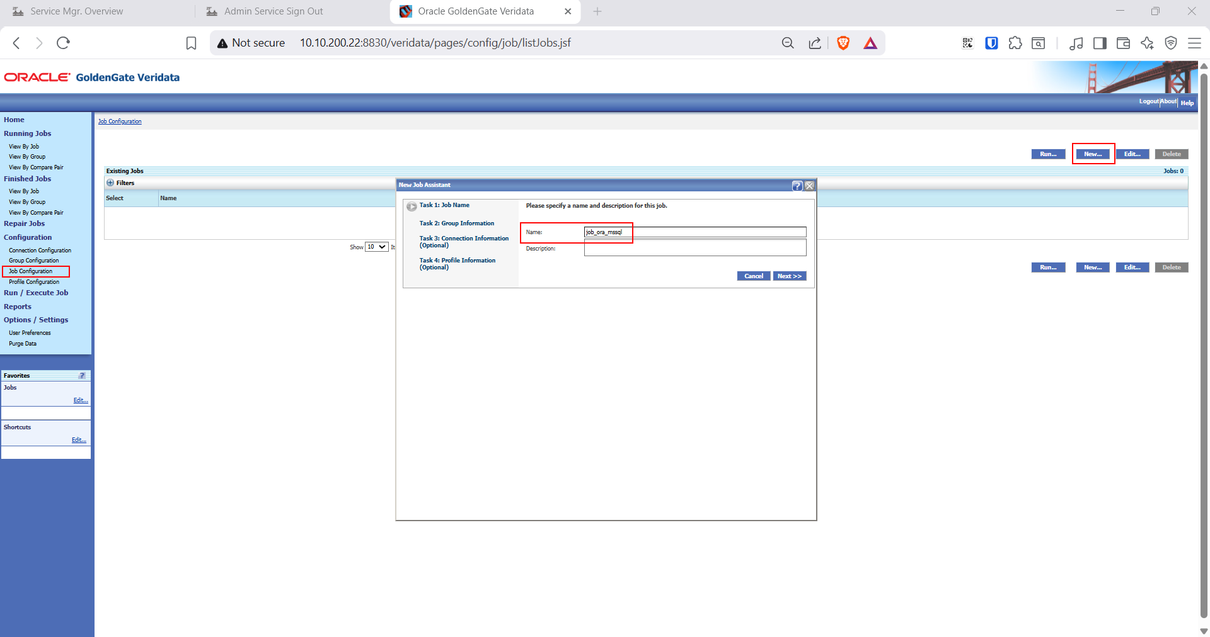Reload the Veridata page
1210x637 pixels.
coord(63,43)
